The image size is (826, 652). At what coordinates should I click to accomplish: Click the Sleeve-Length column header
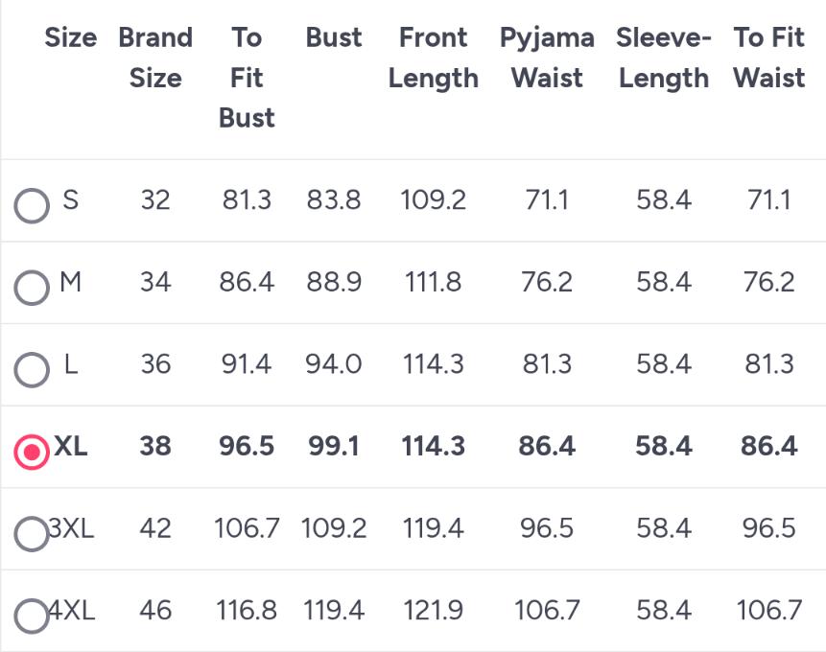point(664,58)
